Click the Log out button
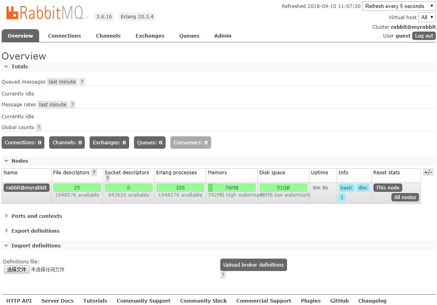This screenshot has width=437, height=305. point(424,36)
